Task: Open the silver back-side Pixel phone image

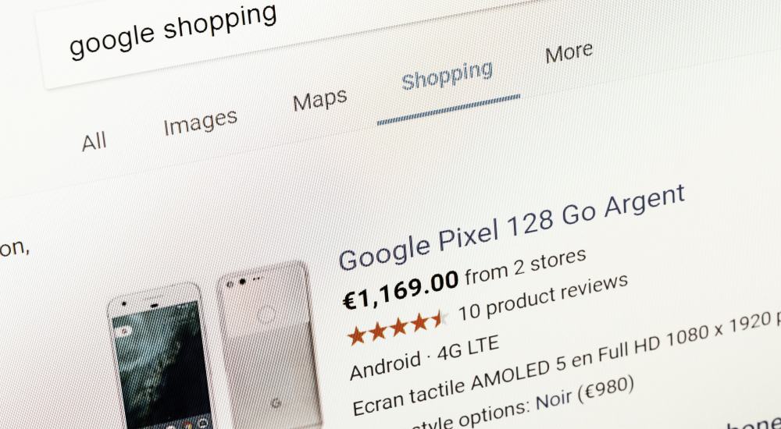Action: click(x=269, y=345)
